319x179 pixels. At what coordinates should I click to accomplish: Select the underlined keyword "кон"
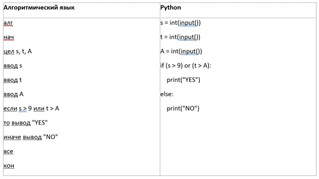(x=9, y=166)
